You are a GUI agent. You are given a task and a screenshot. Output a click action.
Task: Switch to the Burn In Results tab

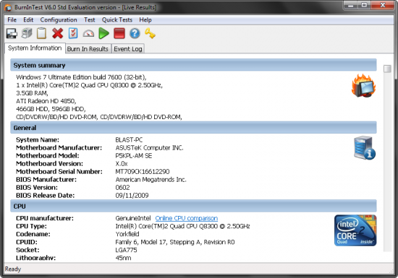88,49
